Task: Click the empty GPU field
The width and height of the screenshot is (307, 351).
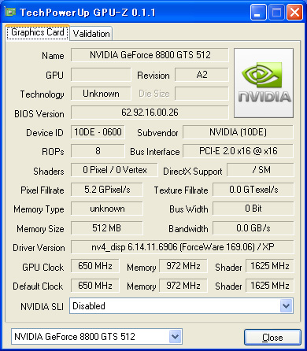Action: [x=101, y=75]
